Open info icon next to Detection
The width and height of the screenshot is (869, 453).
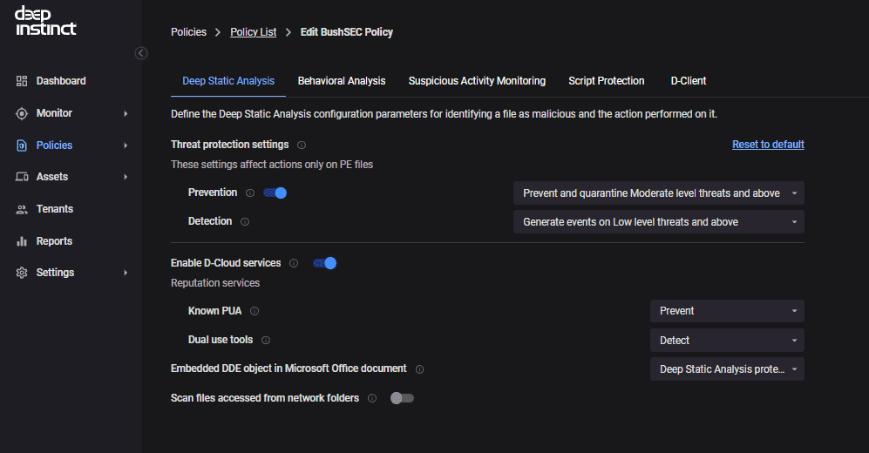click(x=244, y=221)
